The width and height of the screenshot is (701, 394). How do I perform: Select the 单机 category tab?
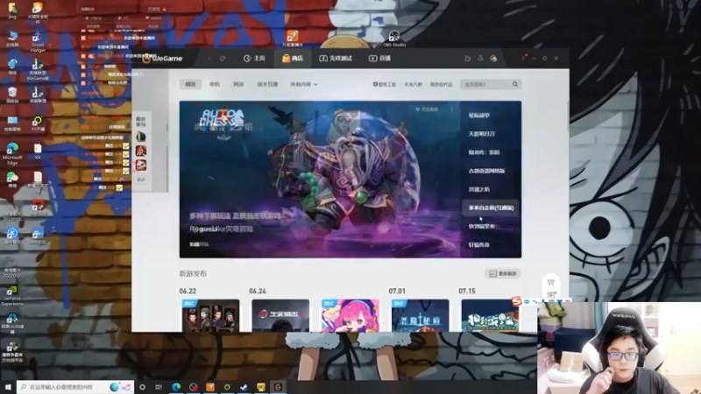pos(215,84)
